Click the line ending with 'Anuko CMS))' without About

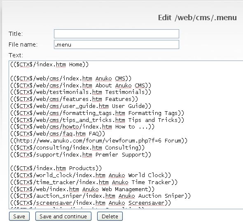(x=71, y=78)
